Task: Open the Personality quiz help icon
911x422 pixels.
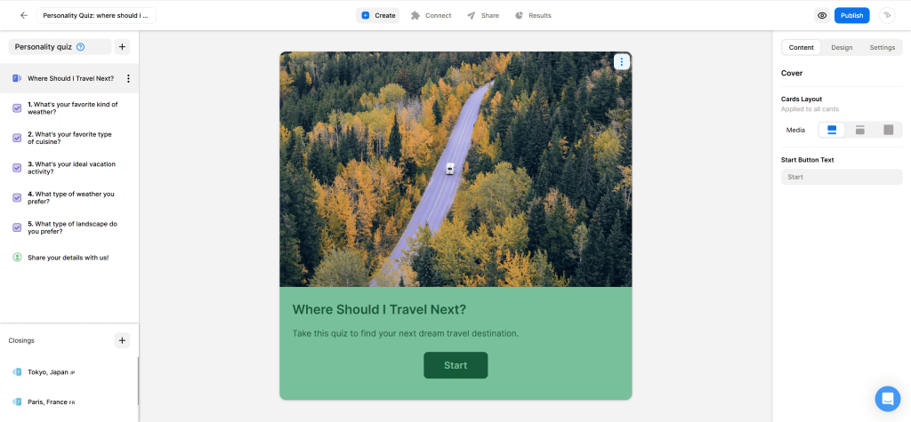Action: [x=81, y=47]
